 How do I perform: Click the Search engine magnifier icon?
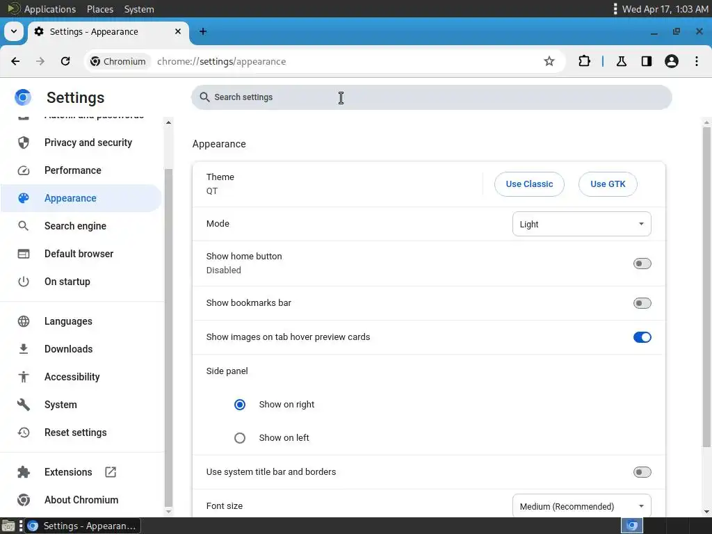coord(24,226)
